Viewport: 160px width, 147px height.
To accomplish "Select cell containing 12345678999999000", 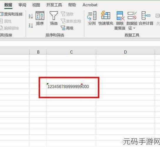I will pos(71,86).
